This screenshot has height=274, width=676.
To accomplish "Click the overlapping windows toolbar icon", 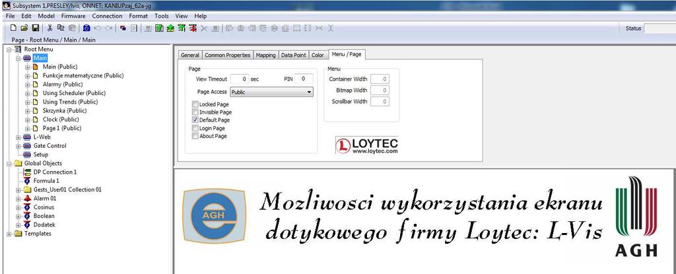I will [x=123, y=28].
